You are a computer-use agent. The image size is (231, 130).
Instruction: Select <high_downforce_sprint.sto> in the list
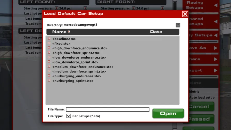tap(76, 53)
